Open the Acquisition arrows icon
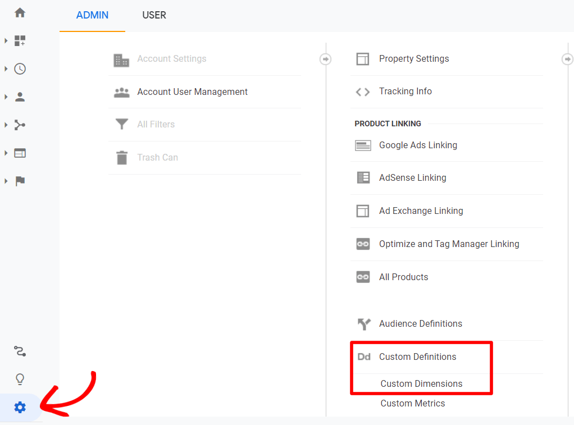This screenshot has height=425, width=574. coord(20,125)
